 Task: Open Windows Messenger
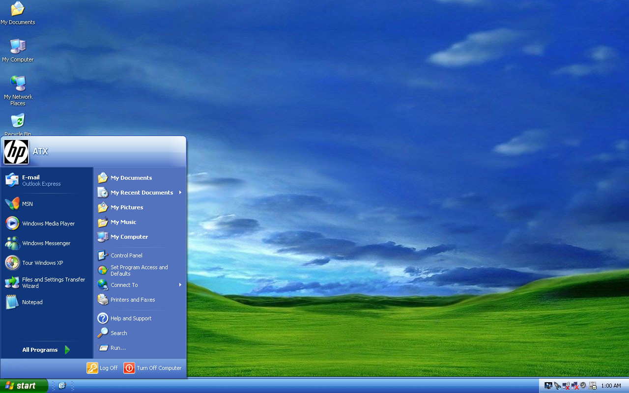47,243
